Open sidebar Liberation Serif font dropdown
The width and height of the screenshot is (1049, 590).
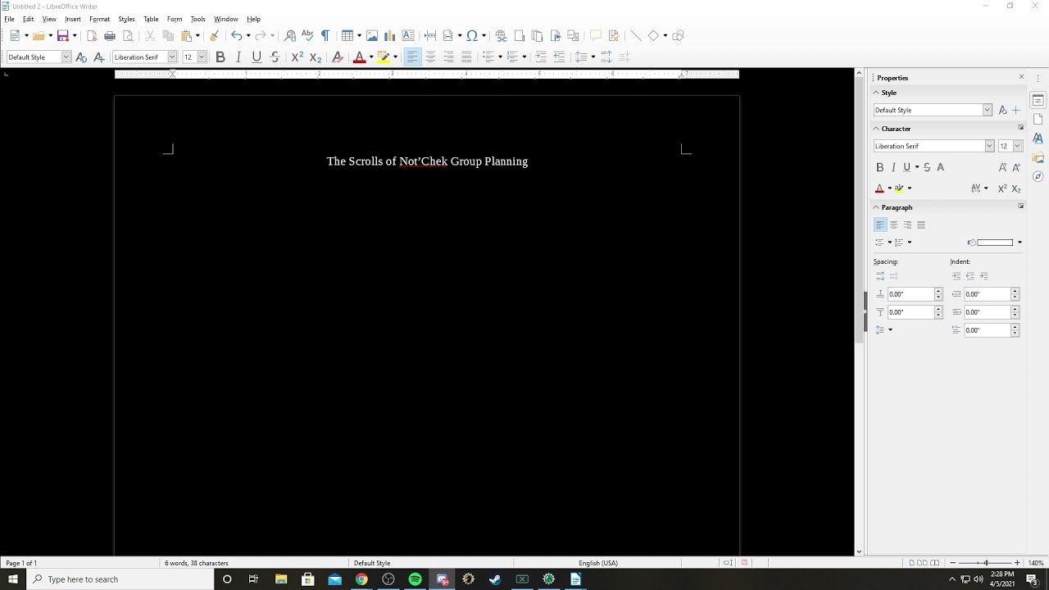coord(989,146)
